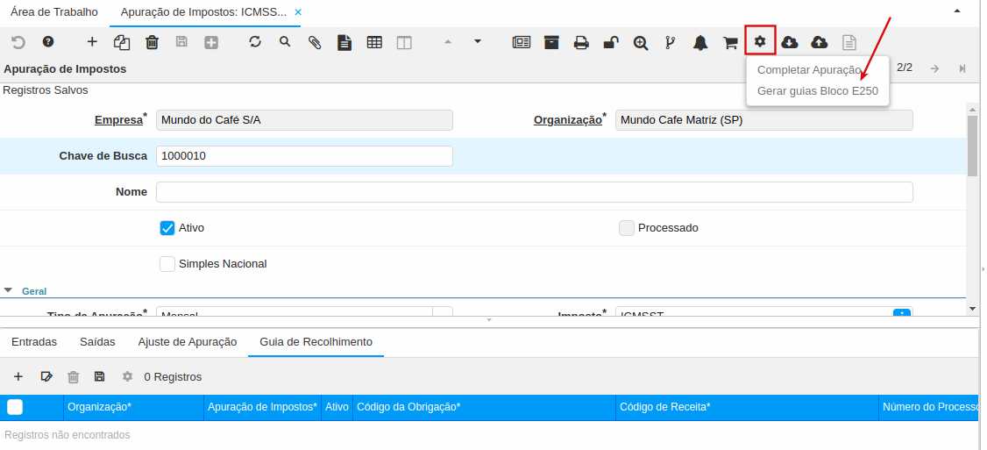Click the trash delete icon in the main toolbar

click(152, 42)
